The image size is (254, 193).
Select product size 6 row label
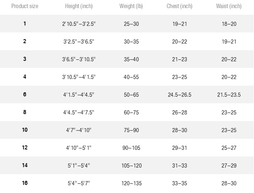[x=25, y=94]
